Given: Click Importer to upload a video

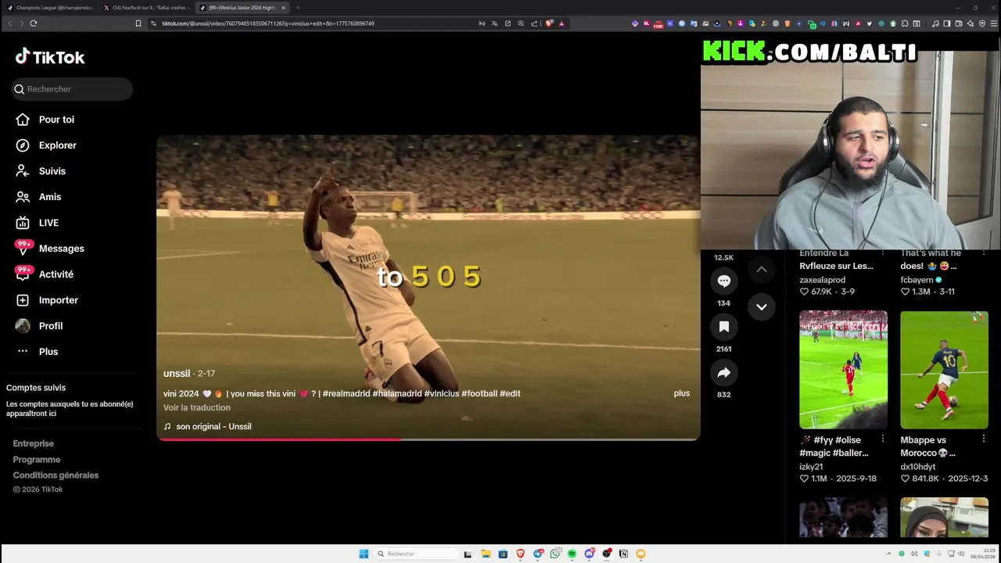Looking at the screenshot, I should click(59, 300).
